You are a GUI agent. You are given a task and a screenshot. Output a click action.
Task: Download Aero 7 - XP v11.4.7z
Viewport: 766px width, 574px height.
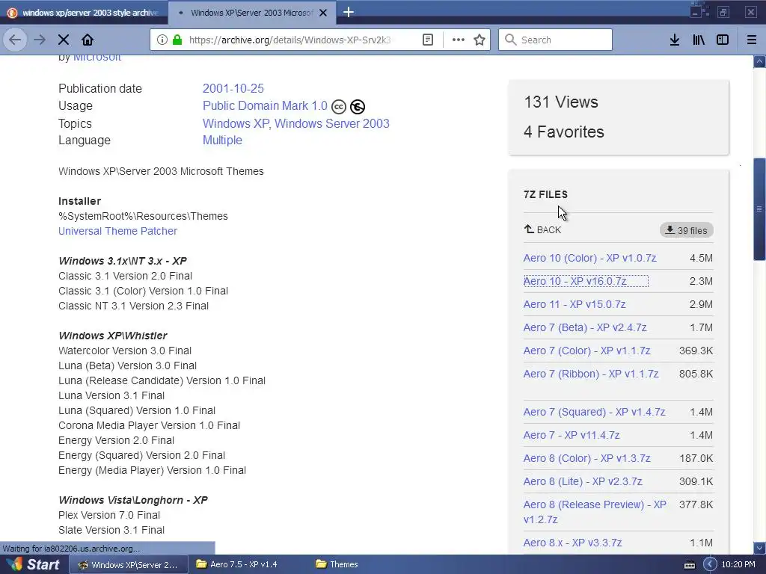click(x=572, y=435)
